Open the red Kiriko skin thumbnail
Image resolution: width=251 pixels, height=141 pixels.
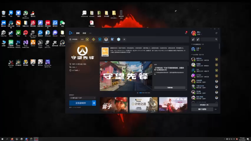click(173, 105)
